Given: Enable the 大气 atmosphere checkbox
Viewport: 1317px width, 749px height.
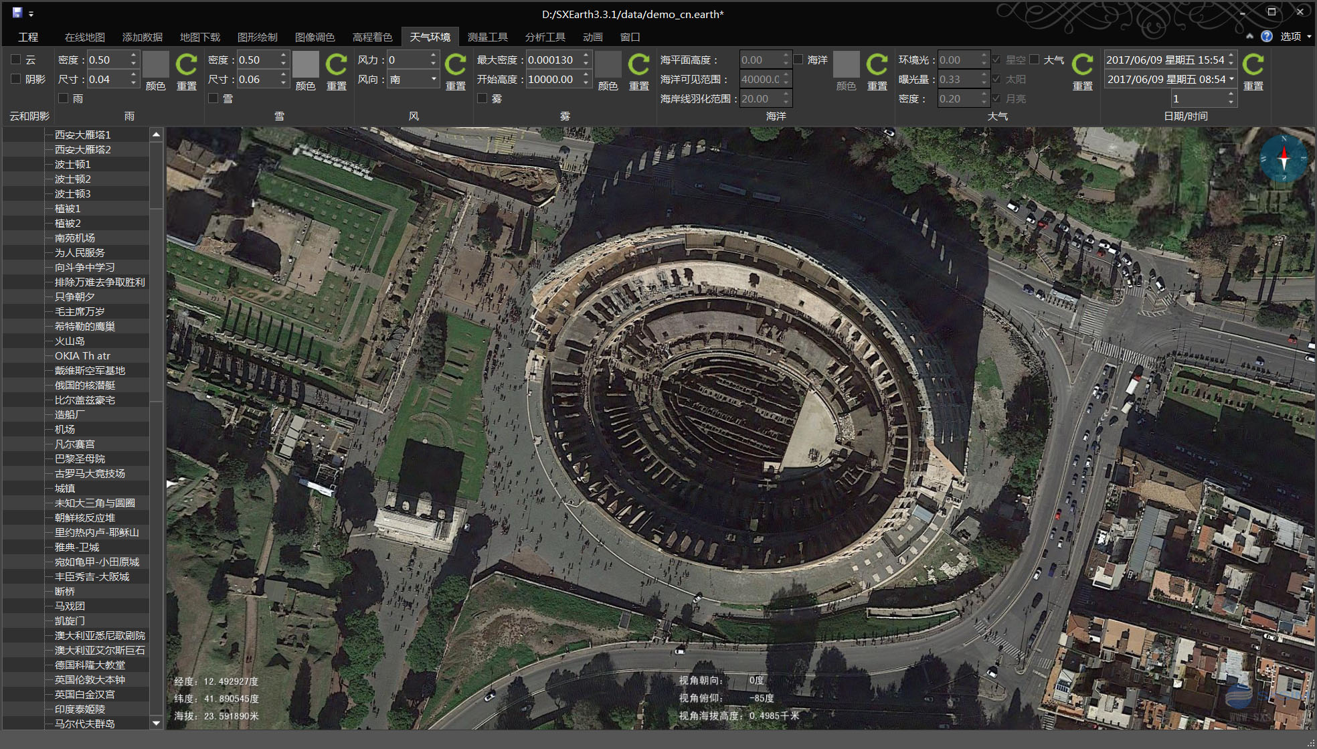Looking at the screenshot, I should point(1035,60).
